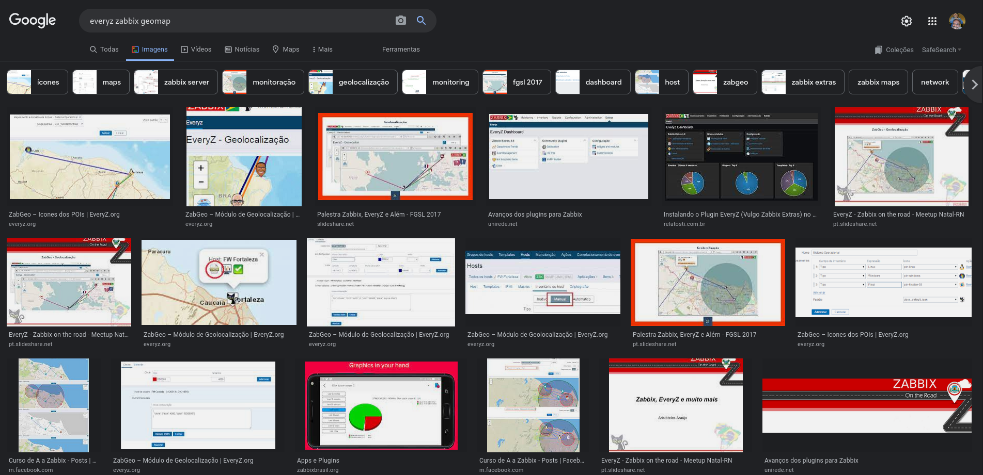Click the zabbixbrasil.org source link
This screenshot has width=983, height=475.
pos(318,470)
